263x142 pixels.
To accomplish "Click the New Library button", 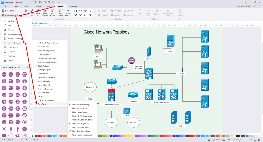I will pyautogui.click(x=8, y=11).
